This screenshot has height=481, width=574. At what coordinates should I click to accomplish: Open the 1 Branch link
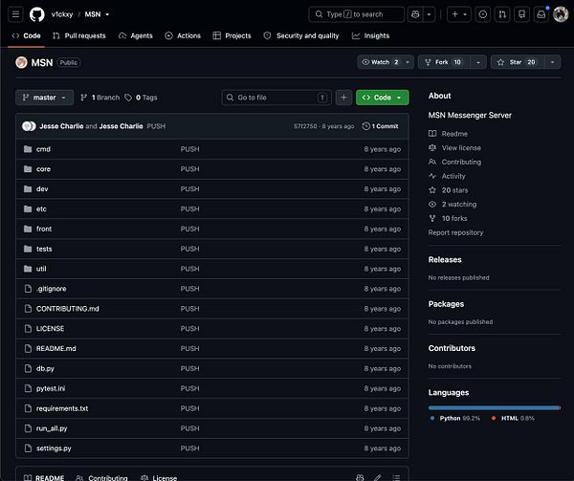99,98
